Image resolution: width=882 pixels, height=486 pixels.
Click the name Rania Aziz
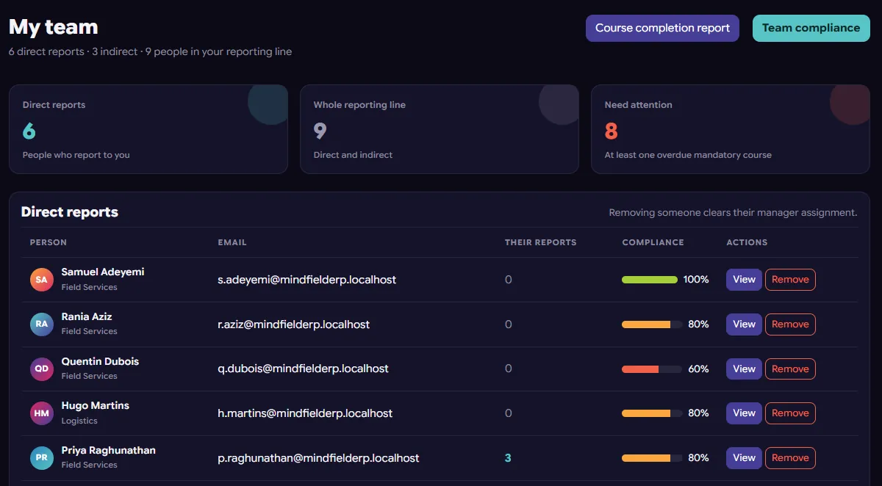tap(87, 316)
